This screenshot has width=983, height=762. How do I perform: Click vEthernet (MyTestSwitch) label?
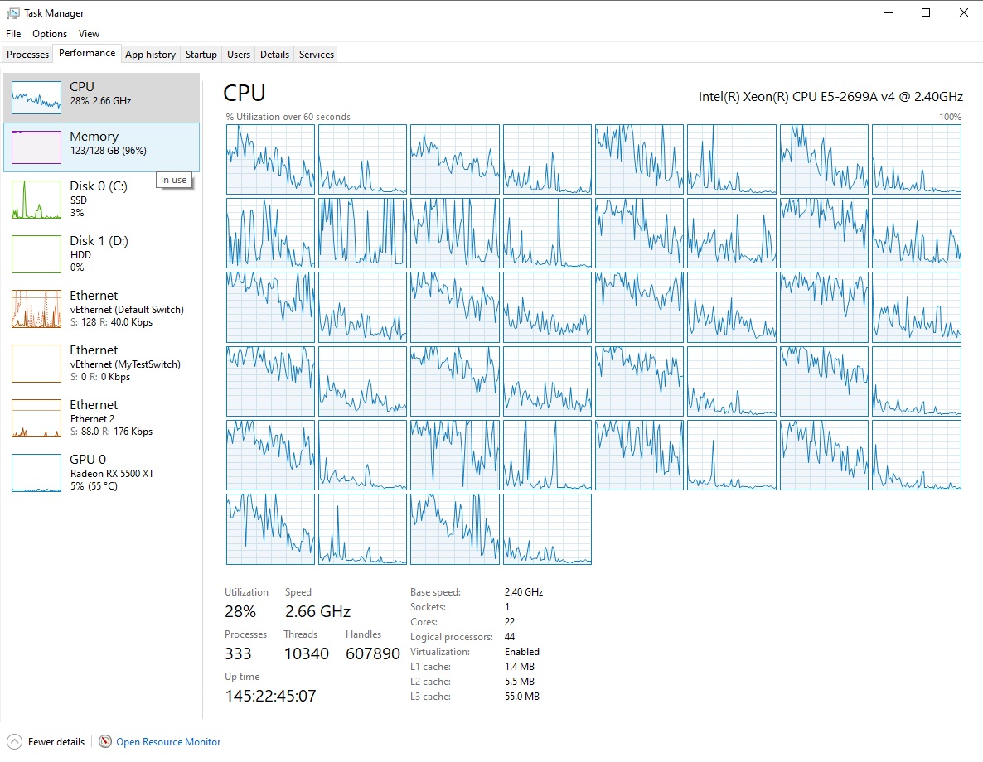[125, 364]
